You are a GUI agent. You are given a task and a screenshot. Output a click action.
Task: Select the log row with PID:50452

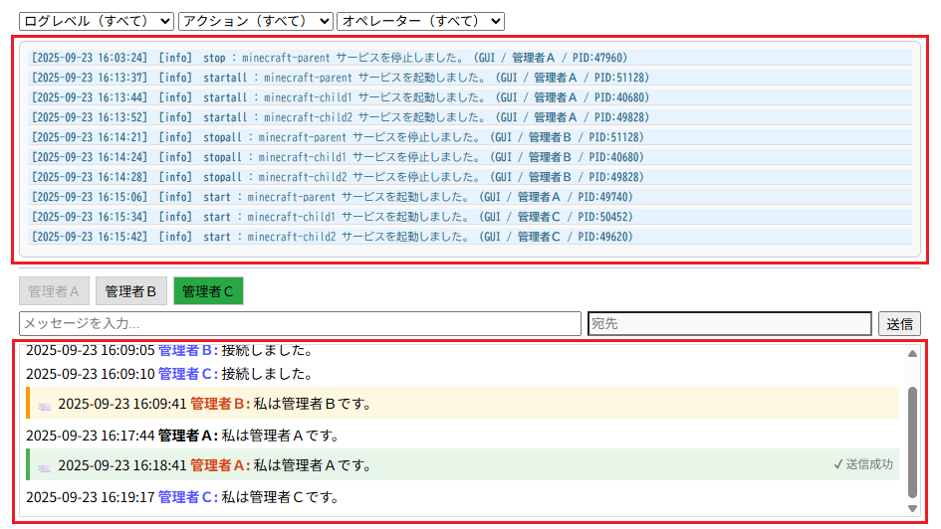click(x=470, y=216)
